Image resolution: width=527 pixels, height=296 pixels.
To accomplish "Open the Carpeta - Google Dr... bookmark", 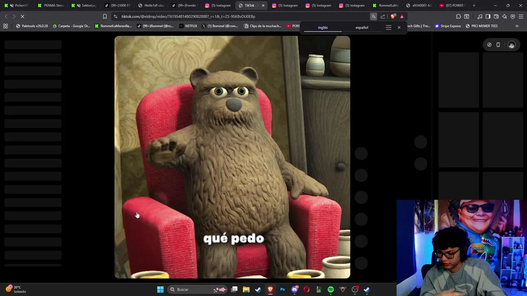I will pyautogui.click(x=71, y=26).
